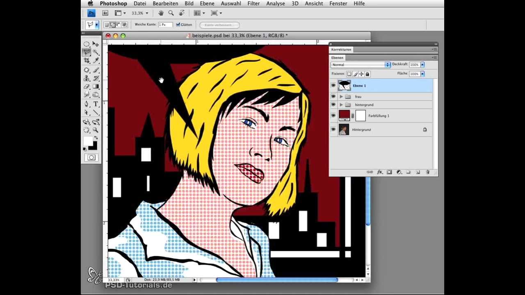Open the Deckkraft opacity slider arrow
This screenshot has height=295, width=525.
(422, 65)
